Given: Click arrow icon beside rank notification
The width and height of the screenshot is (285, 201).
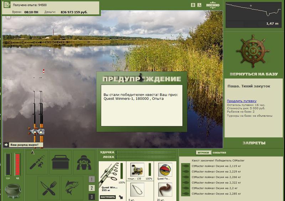Looking at the screenshot, I should point(6,145).
